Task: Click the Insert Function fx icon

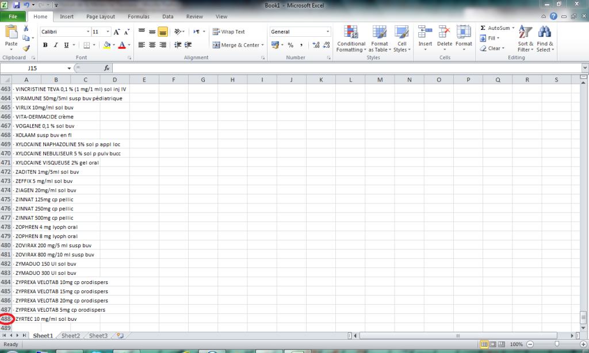Action: click(x=106, y=68)
